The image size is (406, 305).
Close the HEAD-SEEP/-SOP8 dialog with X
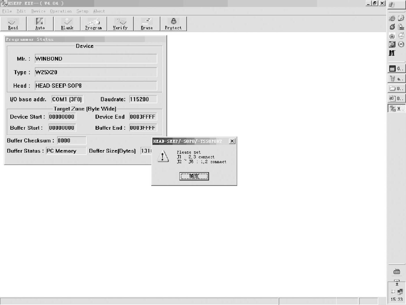coord(232,141)
